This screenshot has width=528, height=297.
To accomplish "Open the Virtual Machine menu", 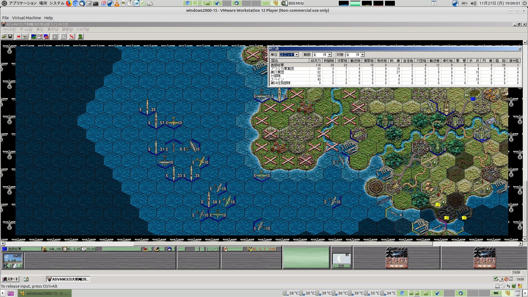I will [x=26, y=18].
